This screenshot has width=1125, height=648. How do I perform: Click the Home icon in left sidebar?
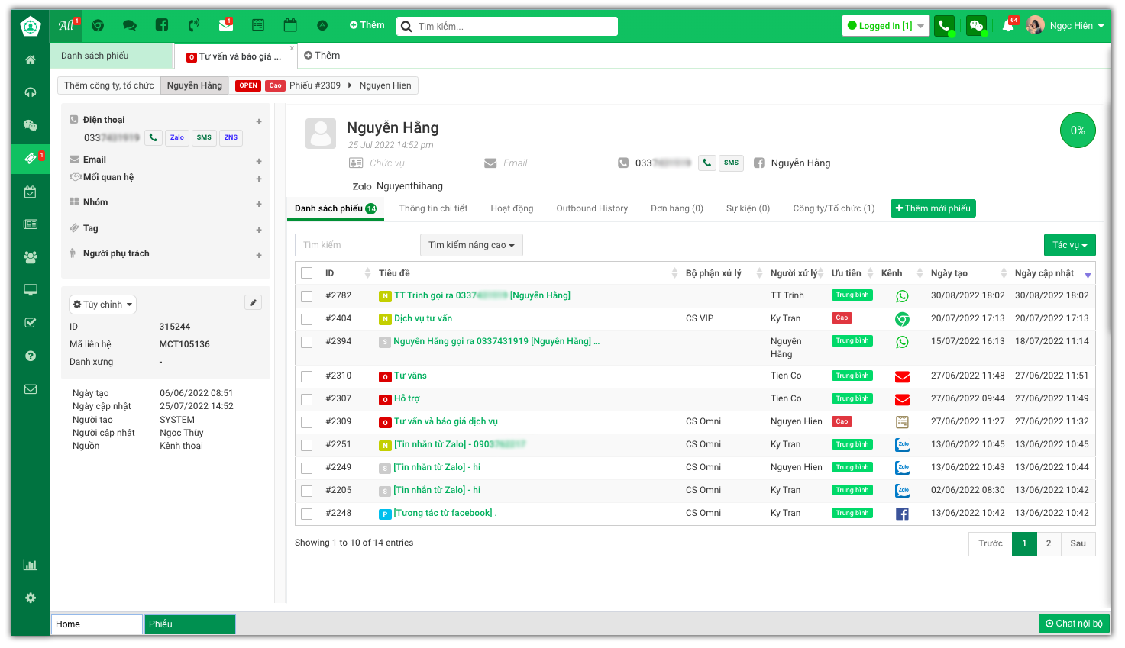pyautogui.click(x=31, y=60)
